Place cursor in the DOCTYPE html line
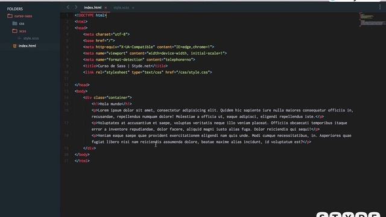This screenshot has width=386, height=217. [90, 15]
